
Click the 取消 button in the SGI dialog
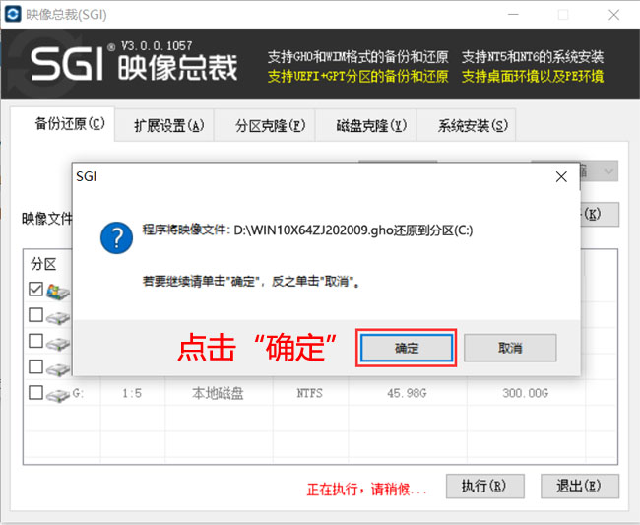pos(510,348)
